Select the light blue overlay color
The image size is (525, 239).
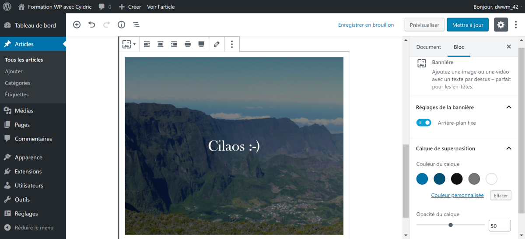[x=422, y=179]
